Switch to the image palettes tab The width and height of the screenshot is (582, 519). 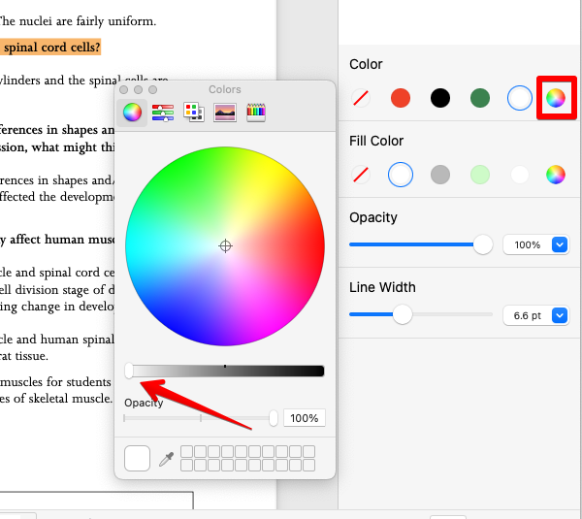coord(225,113)
